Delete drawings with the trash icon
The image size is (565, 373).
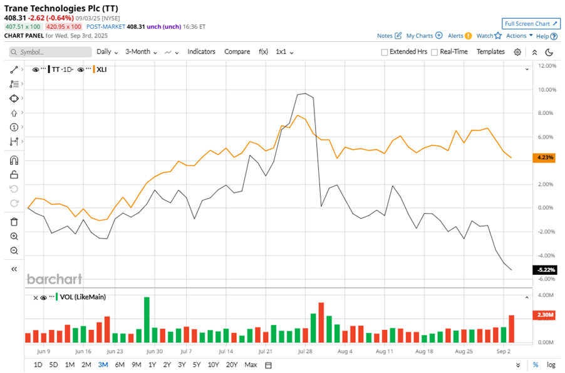(x=14, y=222)
